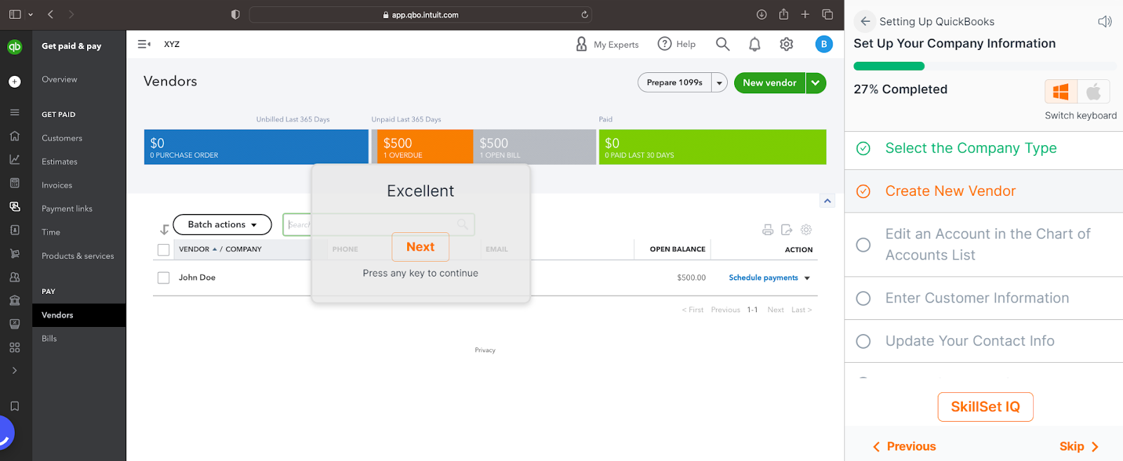The image size is (1123, 461).
Task: Open Invoices in the sidebar
Action: pyautogui.click(x=57, y=185)
